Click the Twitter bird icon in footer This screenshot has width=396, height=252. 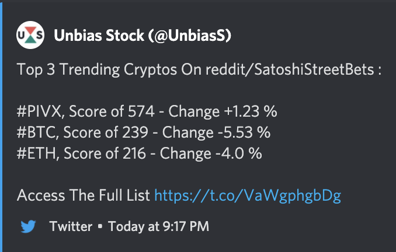coord(28,226)
